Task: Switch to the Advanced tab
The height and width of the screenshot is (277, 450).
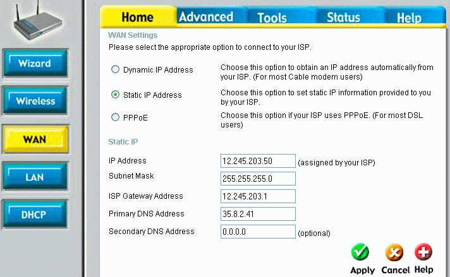Action: pyautogui.click(x=206, y=17)
